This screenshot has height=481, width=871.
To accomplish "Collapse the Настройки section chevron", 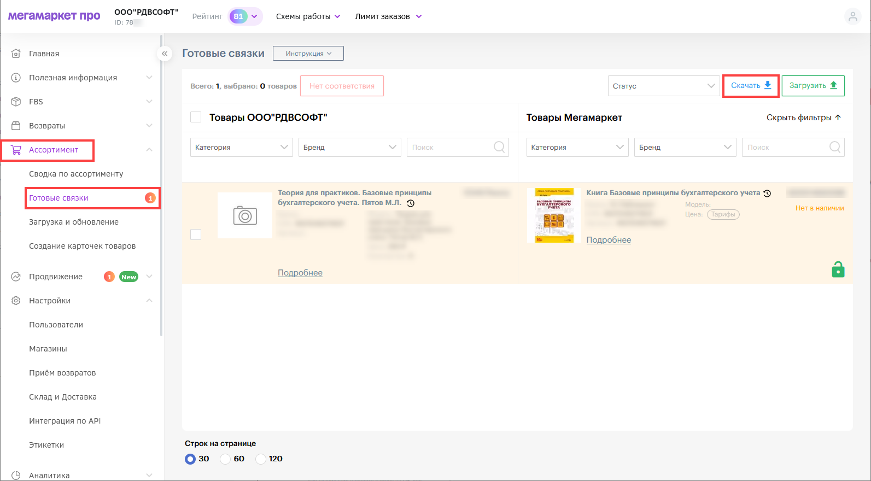I will 149,301.
